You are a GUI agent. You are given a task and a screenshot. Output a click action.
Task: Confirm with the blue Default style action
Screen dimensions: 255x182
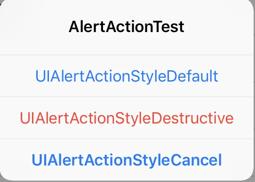pos(127,76)
